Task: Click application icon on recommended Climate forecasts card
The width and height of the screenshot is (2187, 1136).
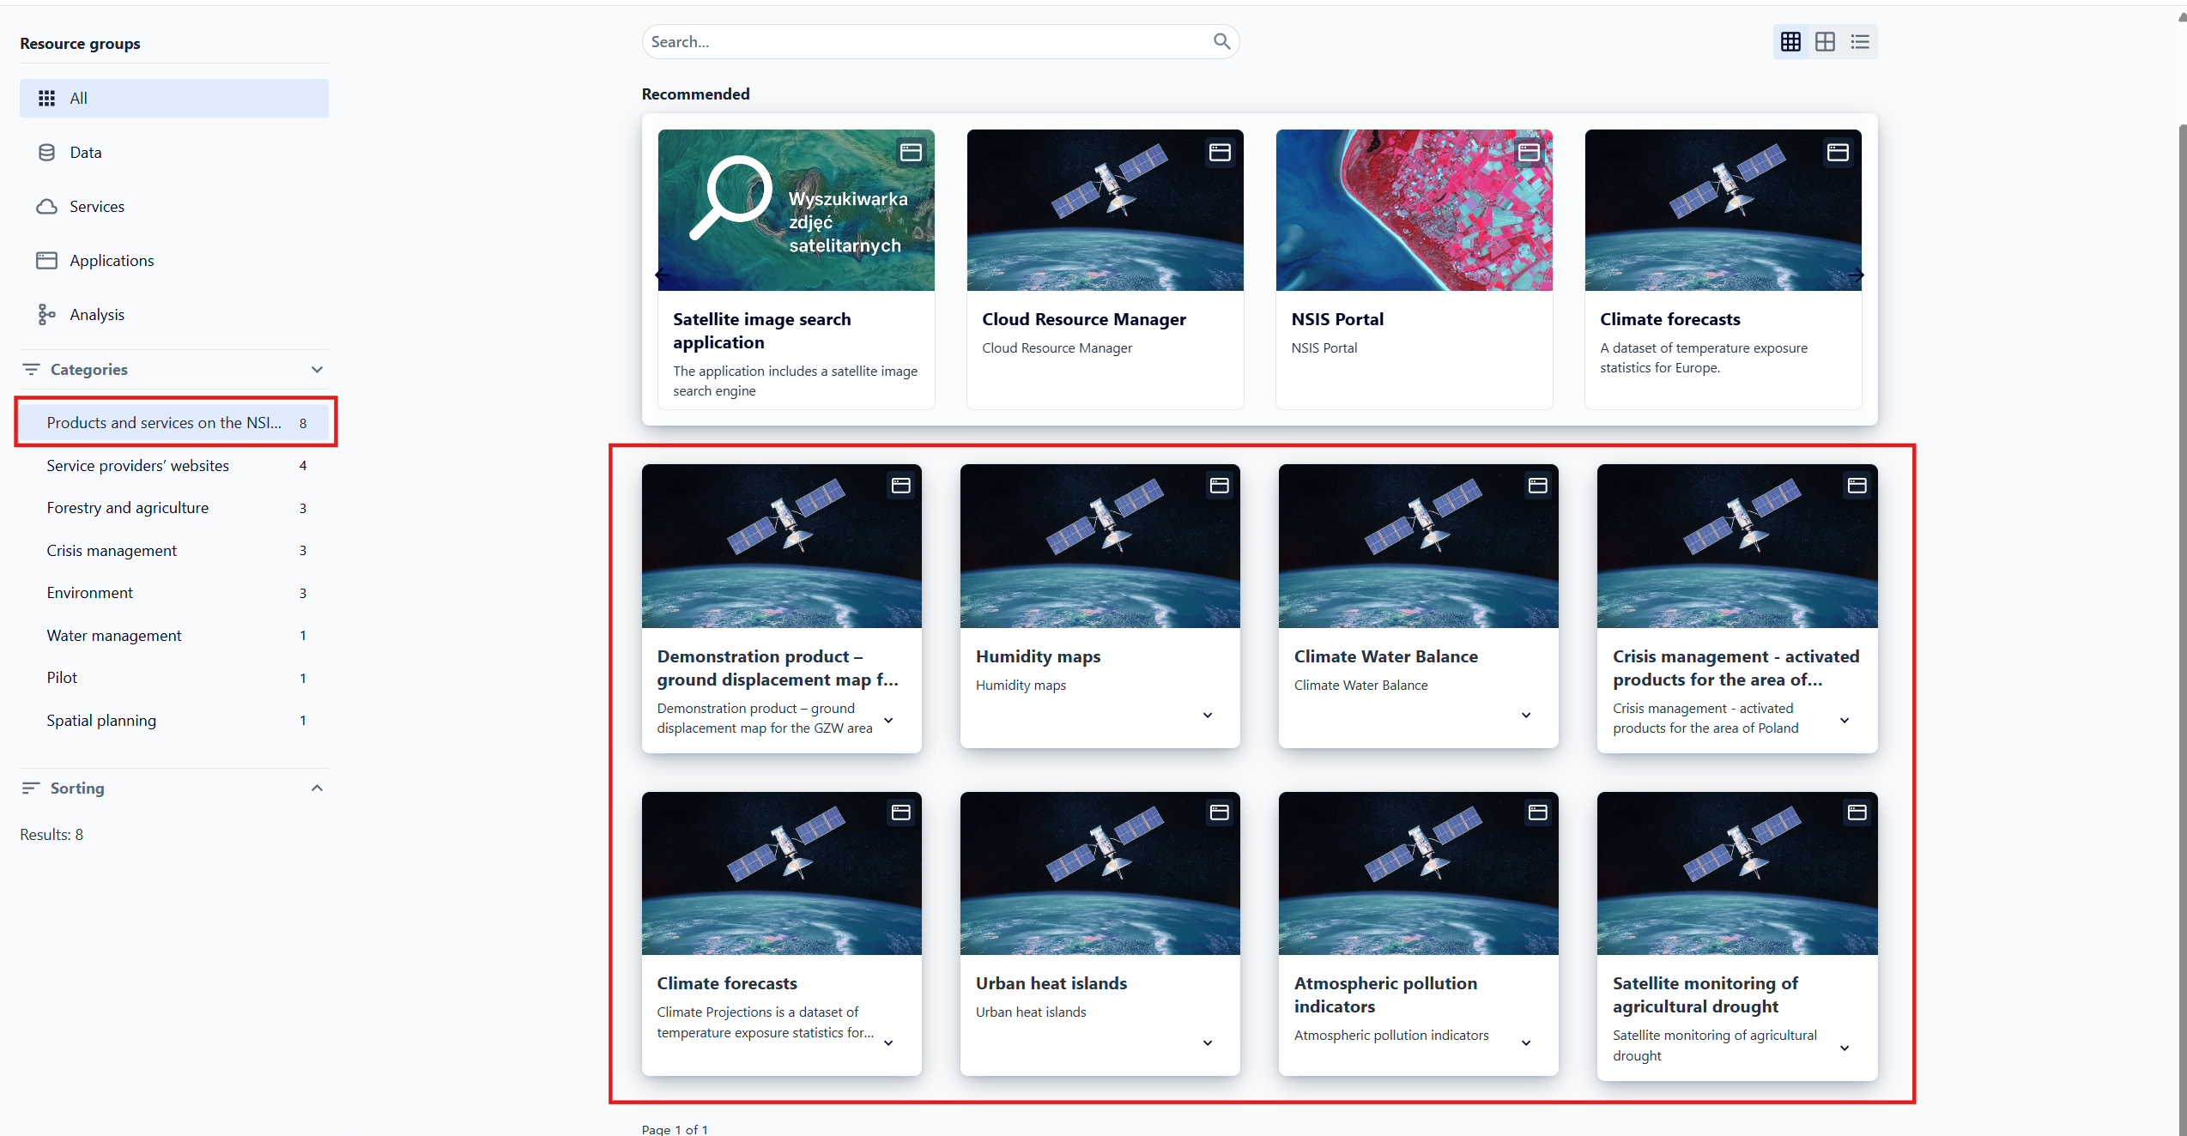Action: (1838, 153)
